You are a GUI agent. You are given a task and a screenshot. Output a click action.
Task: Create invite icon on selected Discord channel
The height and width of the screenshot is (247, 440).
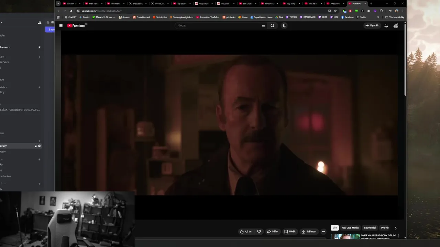pyautogui.click(x=36, y=146)
